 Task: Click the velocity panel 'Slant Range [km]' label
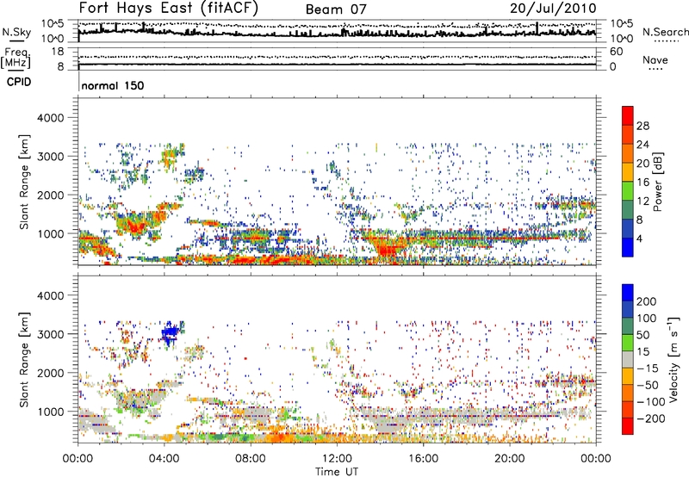pyautogui.click(x=24, y=360)
